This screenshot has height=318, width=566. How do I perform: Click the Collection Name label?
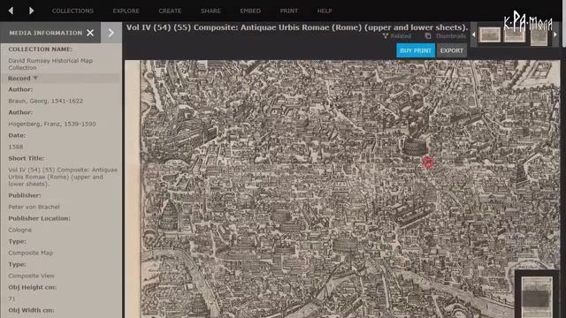[x=41, y=49]
